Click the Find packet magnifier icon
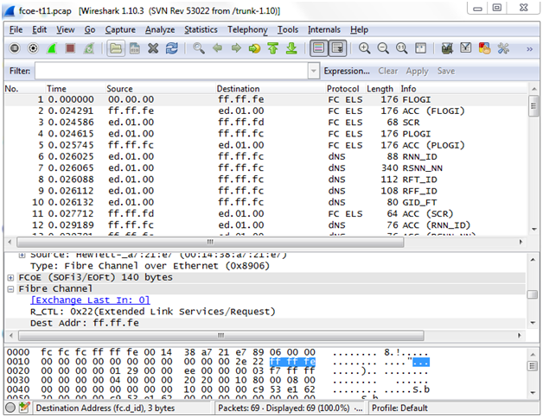Image resolution: width=543 pixels, height=417 pixels. 199,49
